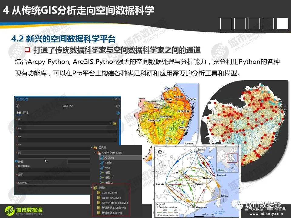291x218 pixels.
Task: Click the test script tool icon
Action: click(x=102, y=167)
